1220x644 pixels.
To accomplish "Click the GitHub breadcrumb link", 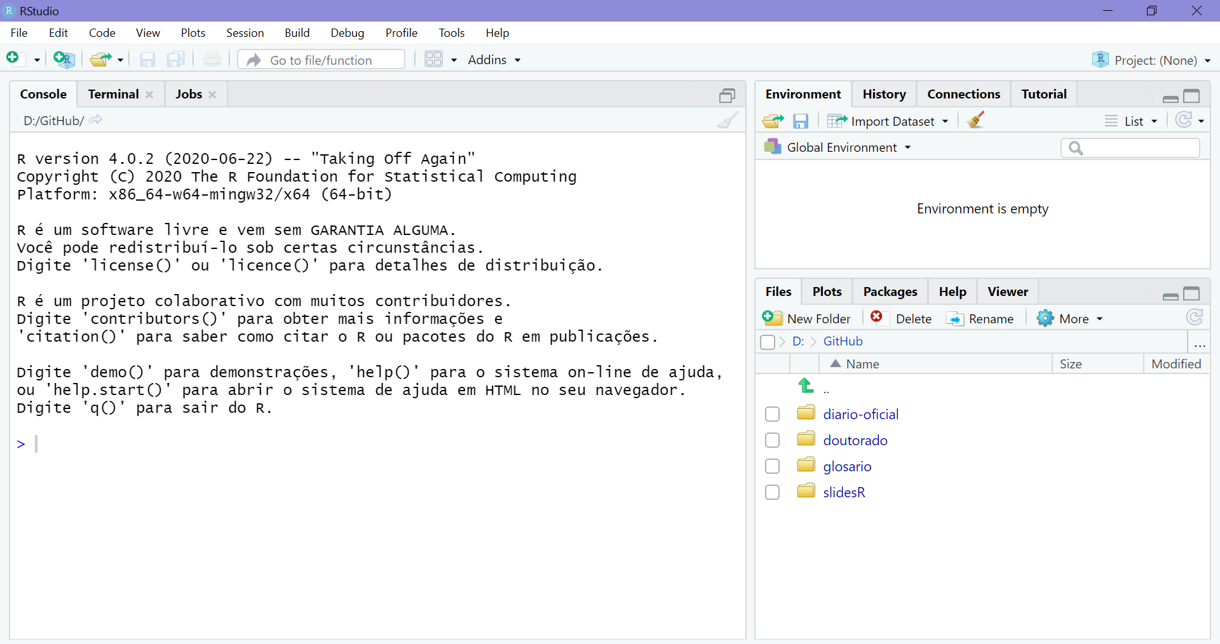I will [843, 341].
